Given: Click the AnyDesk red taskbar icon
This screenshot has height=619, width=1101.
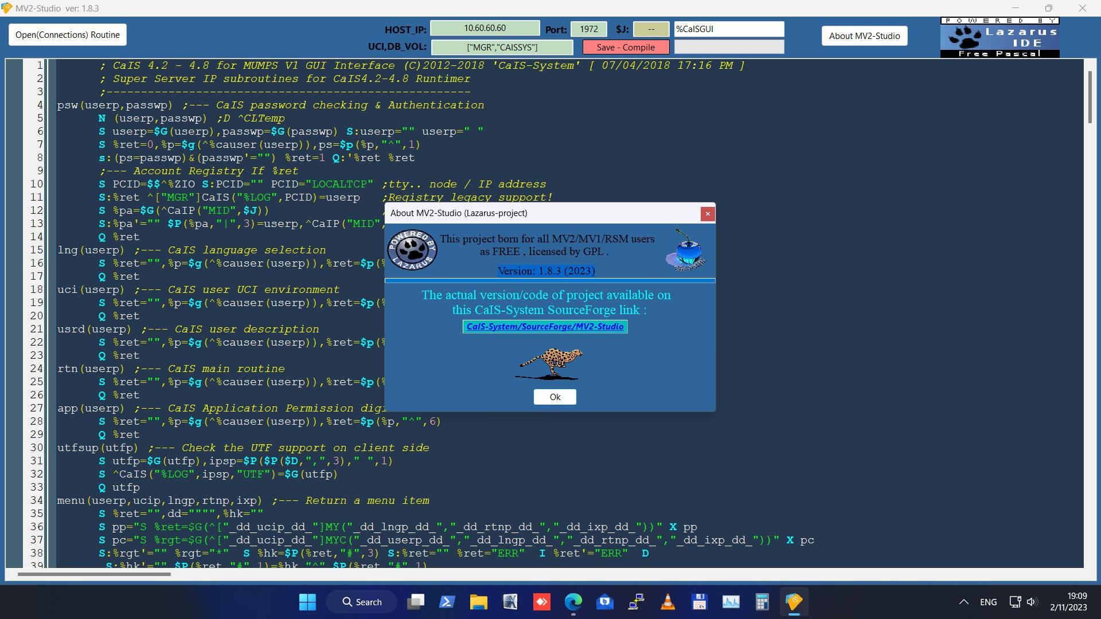Looking at the screenshot, I should click(541, 602).
